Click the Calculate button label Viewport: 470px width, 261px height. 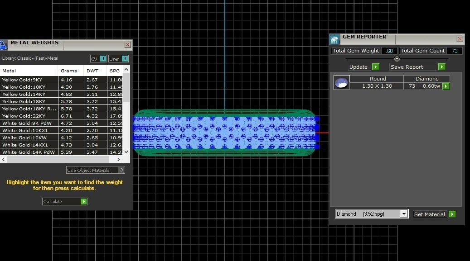(x=53, y=201)
